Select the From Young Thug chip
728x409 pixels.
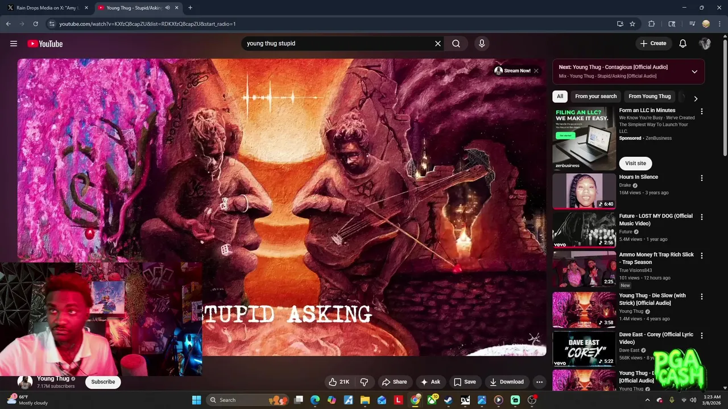(650, 97)
